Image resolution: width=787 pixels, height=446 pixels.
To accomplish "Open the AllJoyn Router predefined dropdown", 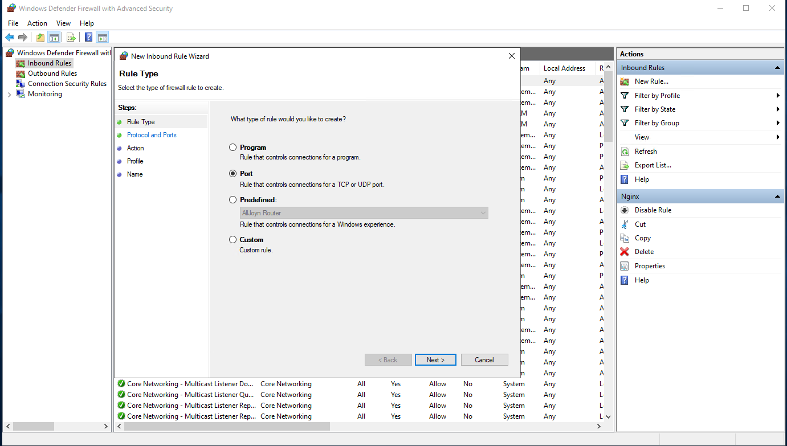I will click(x=364, y=213).
